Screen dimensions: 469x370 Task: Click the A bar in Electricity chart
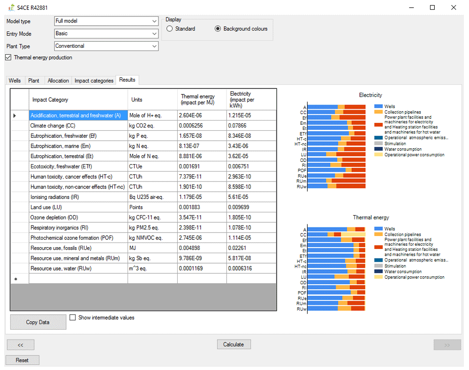336,107
